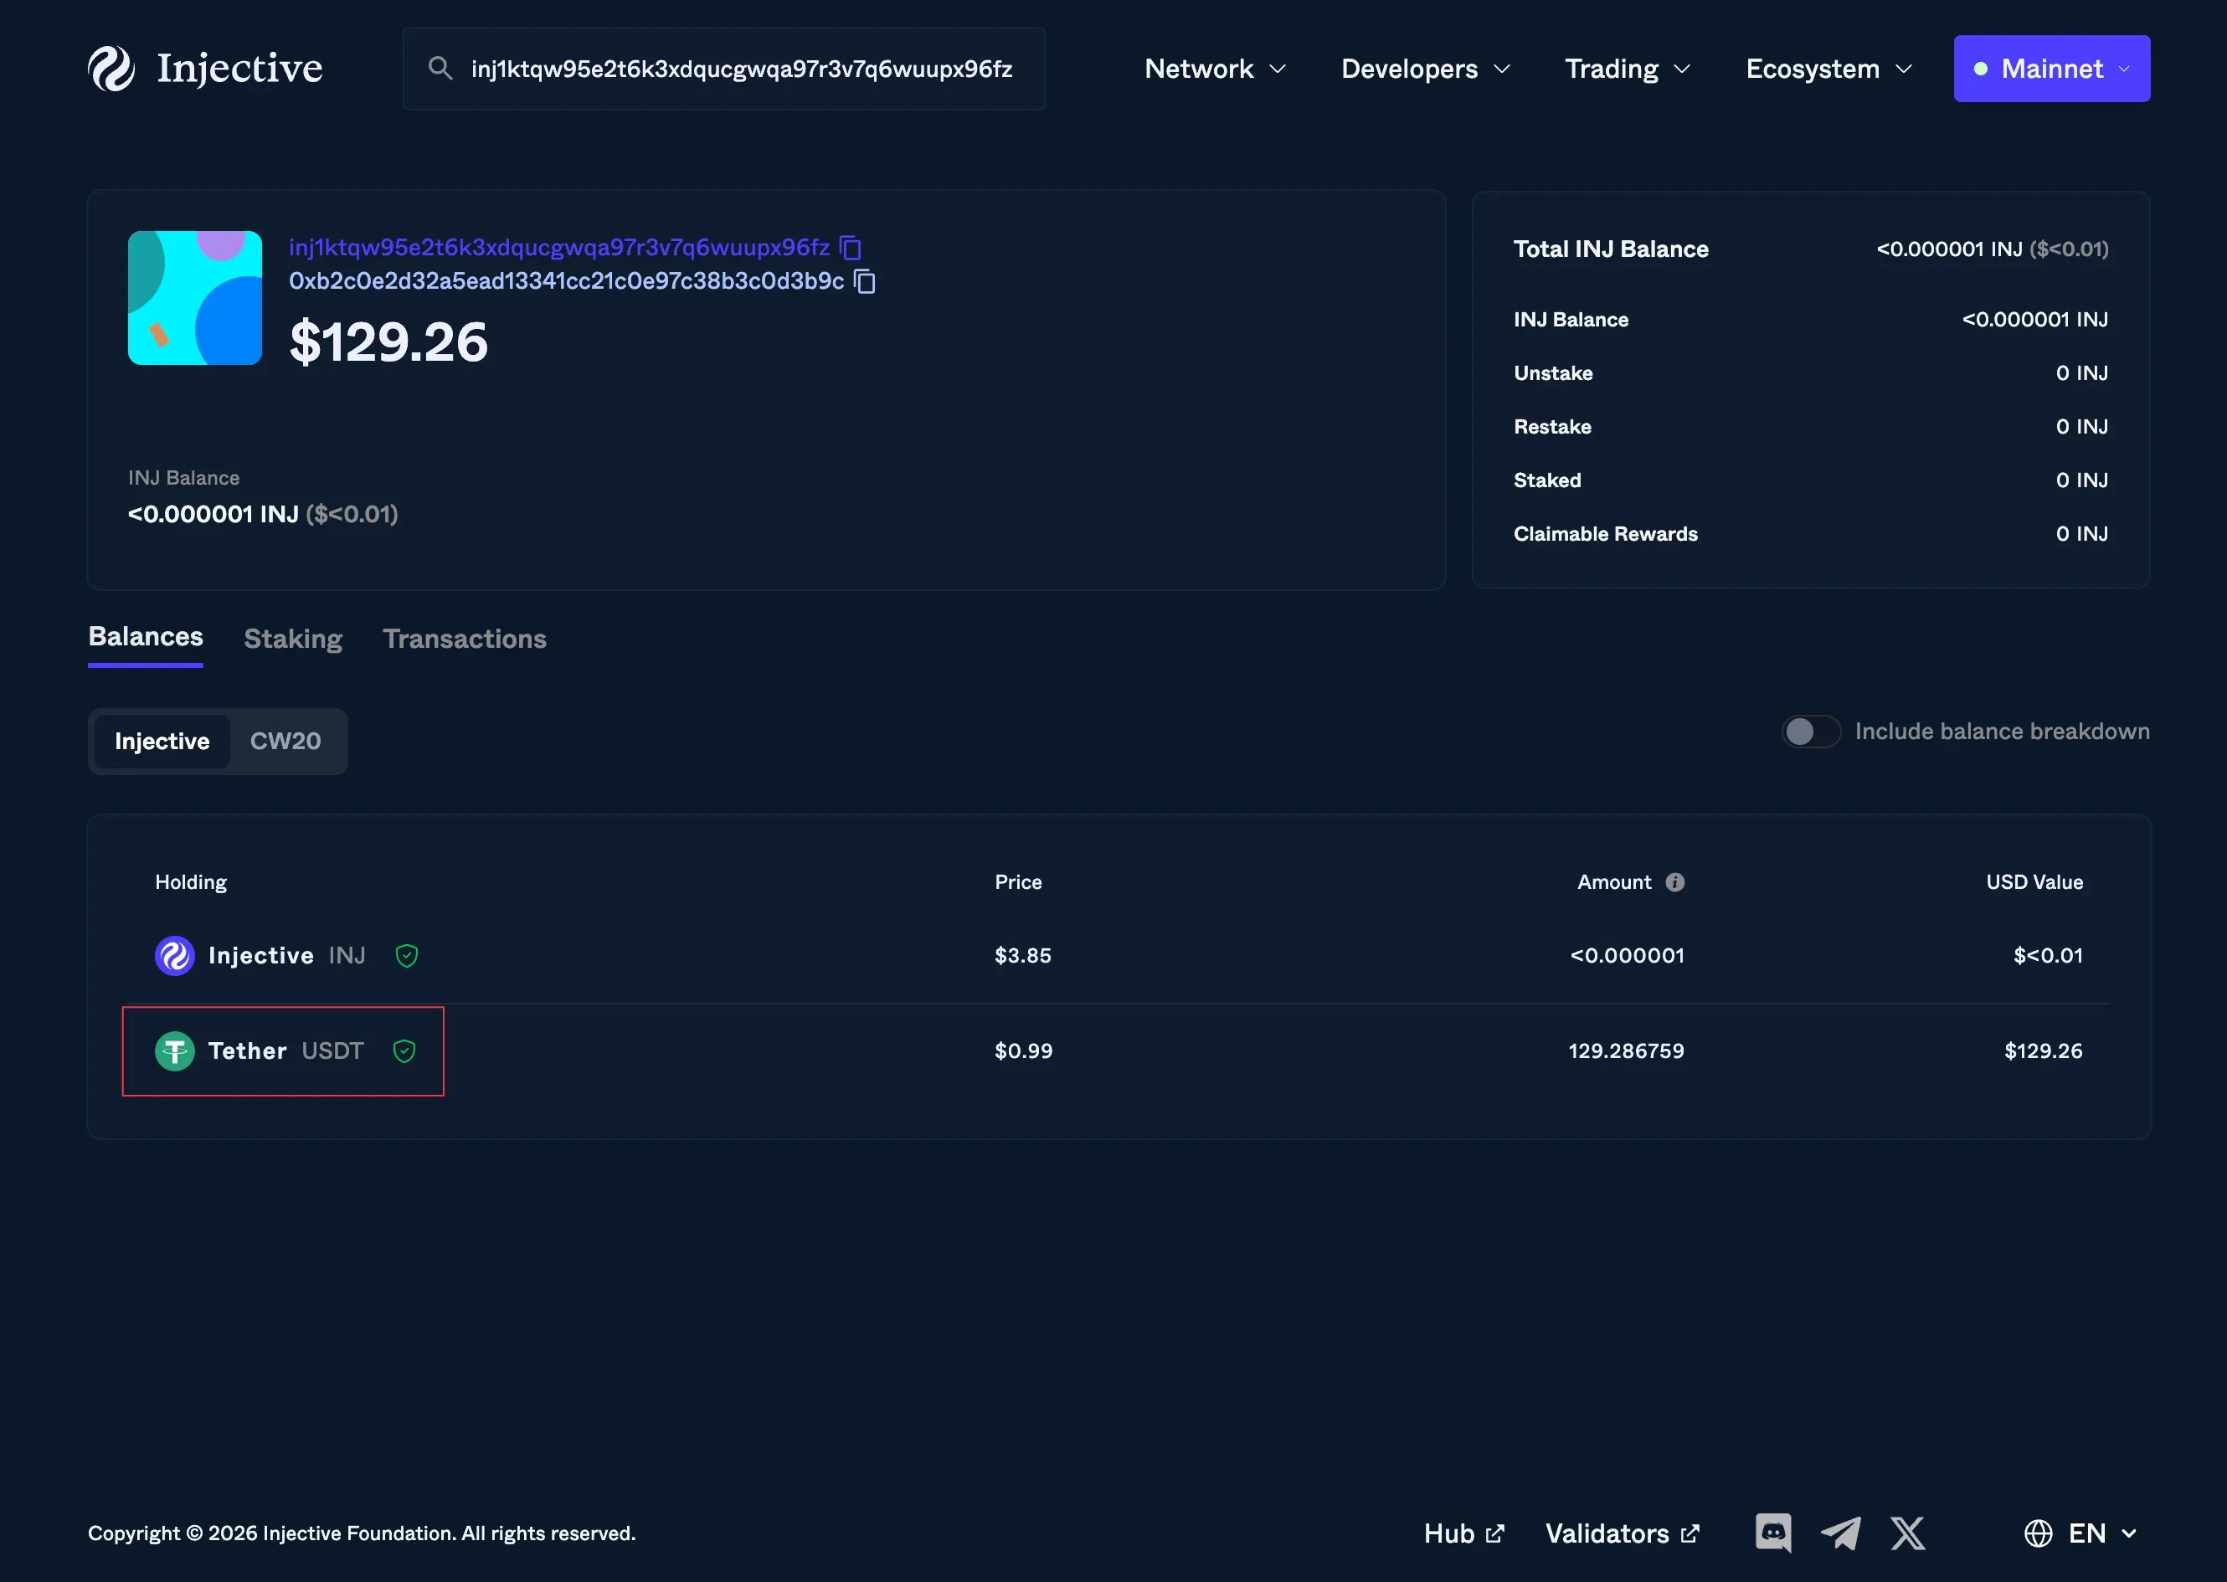Copy the 0xb2c0e hex address
This screenshot has width=2227, height=1582.
point(865,281)
